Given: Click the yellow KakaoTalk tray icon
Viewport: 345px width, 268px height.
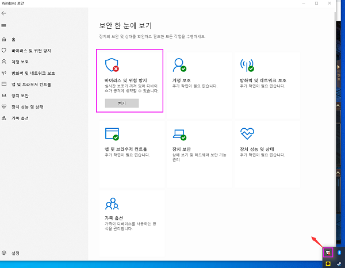Looking at the screenshot, I should [x=328, y=263].
